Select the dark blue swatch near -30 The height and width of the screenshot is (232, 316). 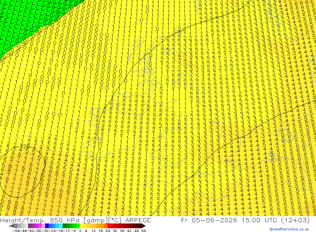[47, 226]
